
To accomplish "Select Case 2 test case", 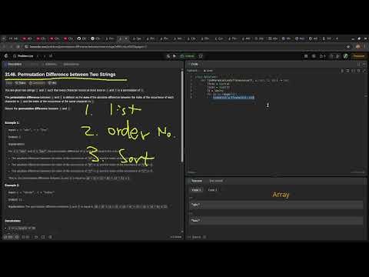I will 212,190.
